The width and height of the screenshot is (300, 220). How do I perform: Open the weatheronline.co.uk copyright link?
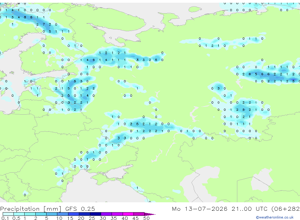point(275,217)
